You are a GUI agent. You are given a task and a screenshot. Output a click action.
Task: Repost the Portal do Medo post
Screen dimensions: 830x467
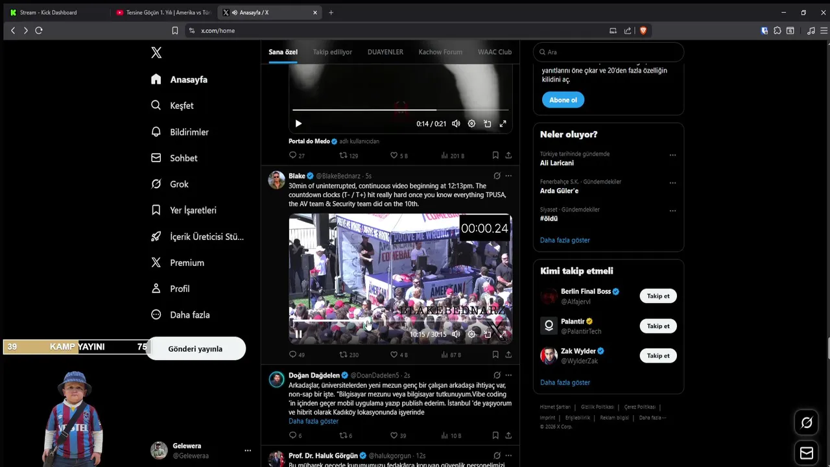tap(349, 156)
